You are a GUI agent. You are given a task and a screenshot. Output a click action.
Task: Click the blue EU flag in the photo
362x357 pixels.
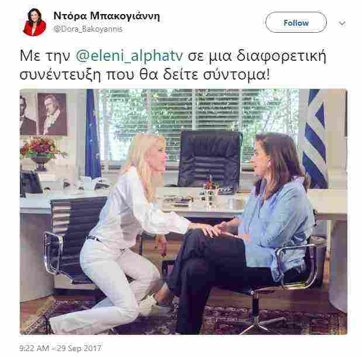(x=92, y=134)
